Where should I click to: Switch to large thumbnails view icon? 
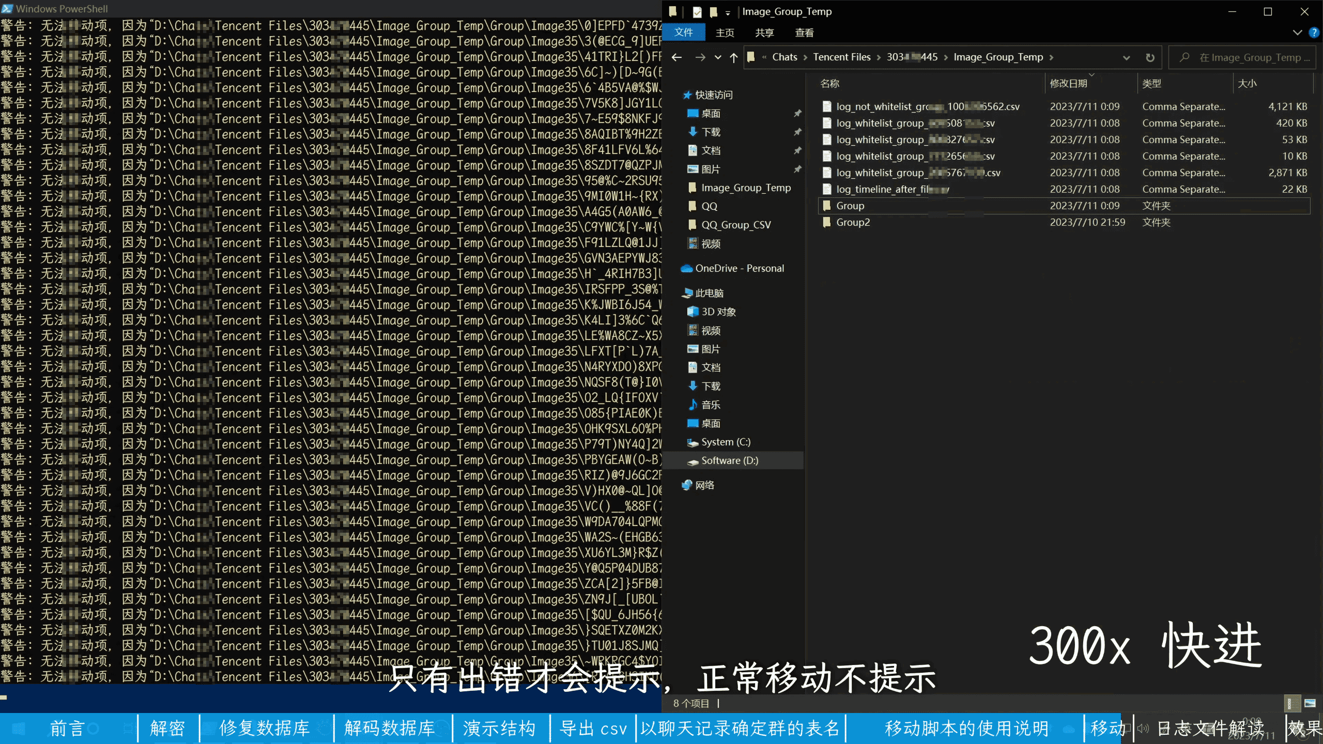pos(1310,703)
